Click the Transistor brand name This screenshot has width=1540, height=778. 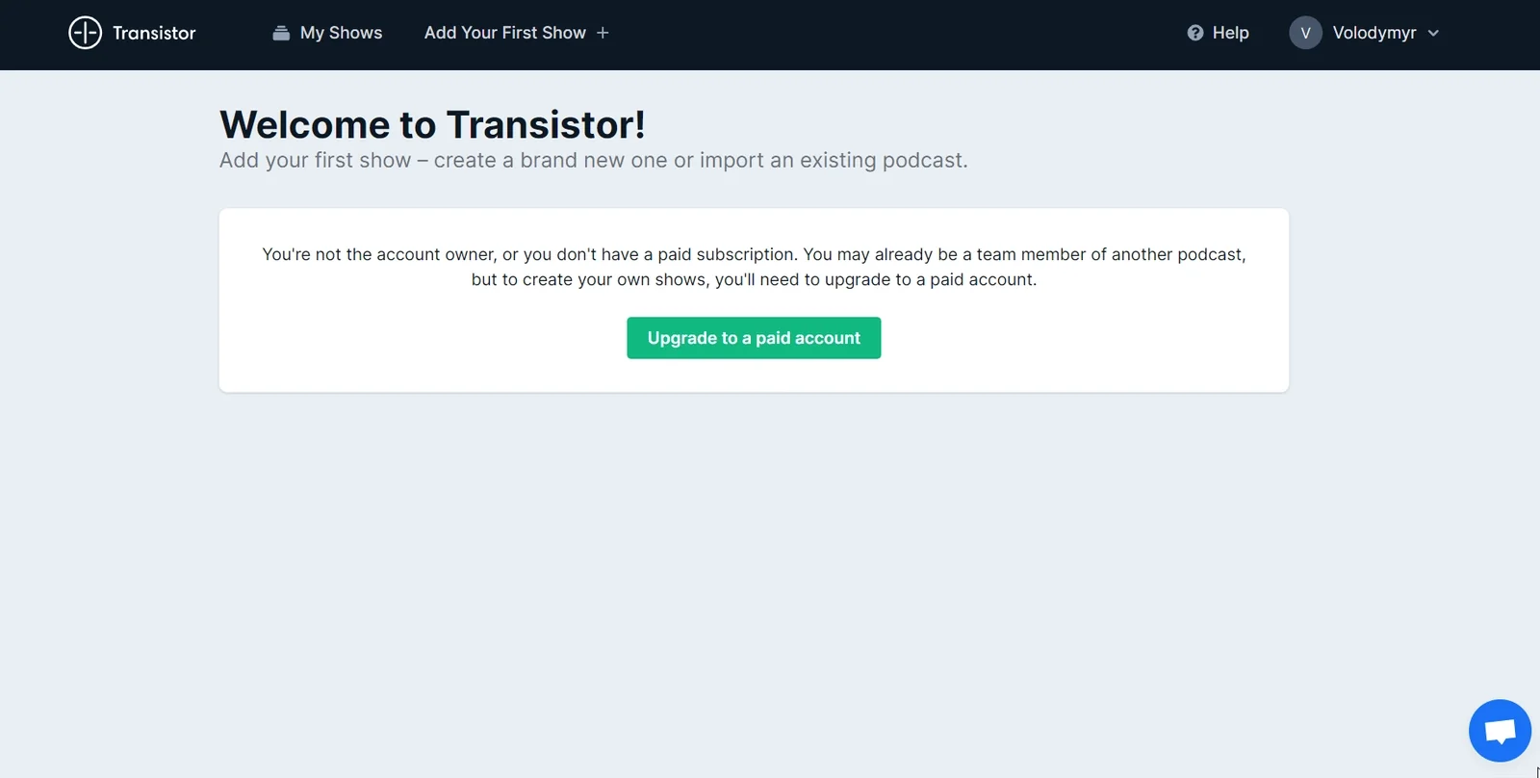154,33
